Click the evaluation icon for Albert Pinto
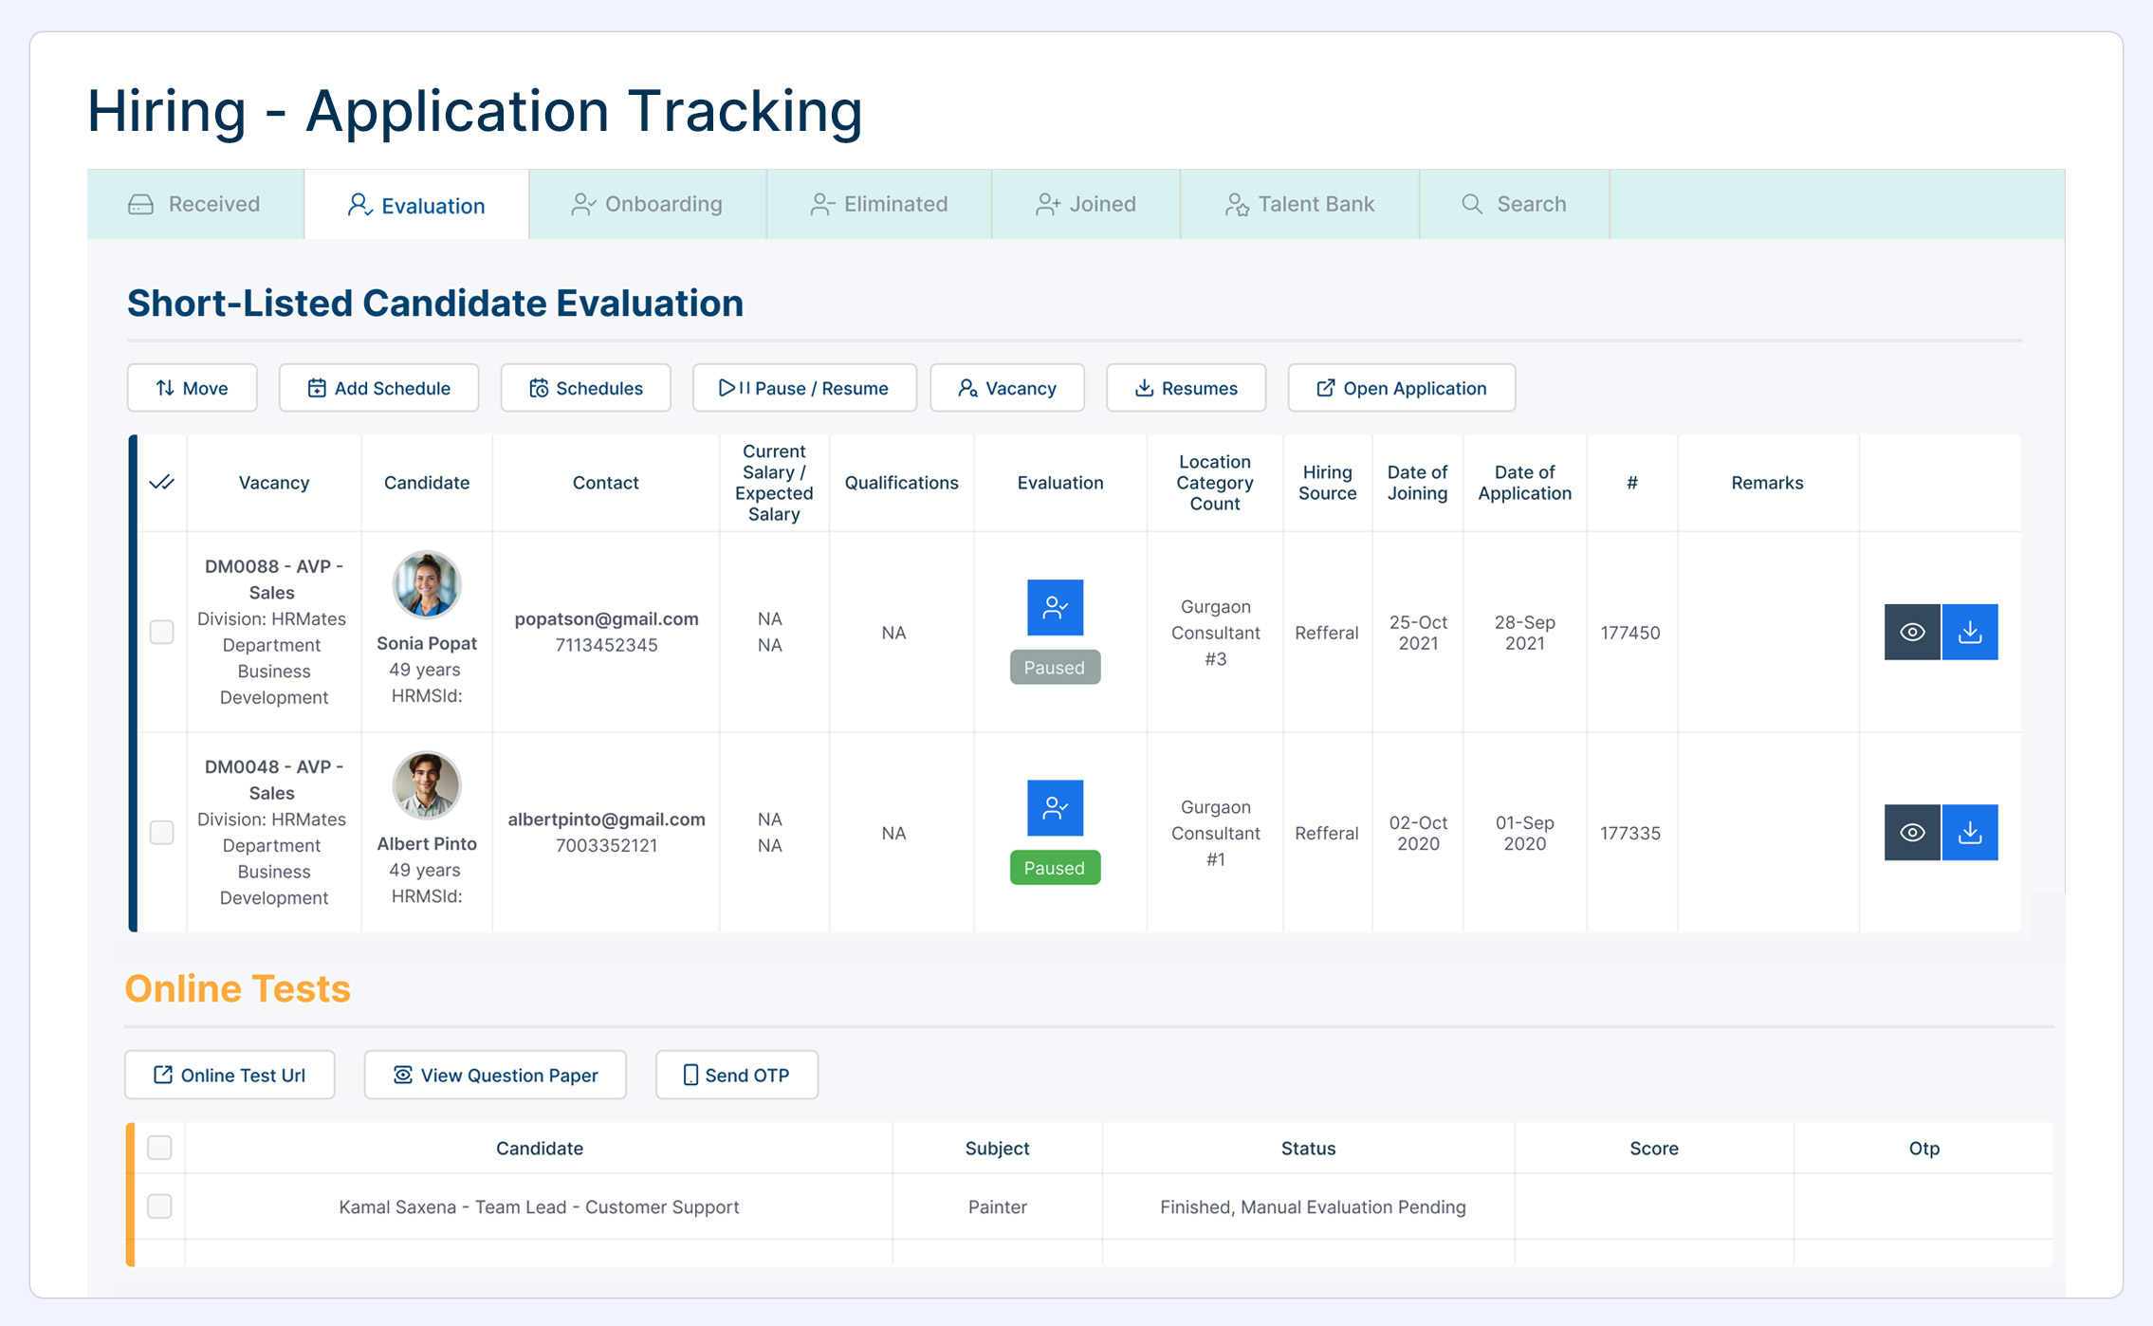This screenshot has height=1326, width=2153. tap(1055, 807)
